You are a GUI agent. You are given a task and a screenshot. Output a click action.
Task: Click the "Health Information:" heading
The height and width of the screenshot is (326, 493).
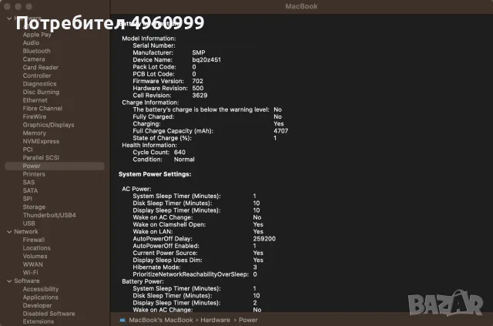pos(149,146)
